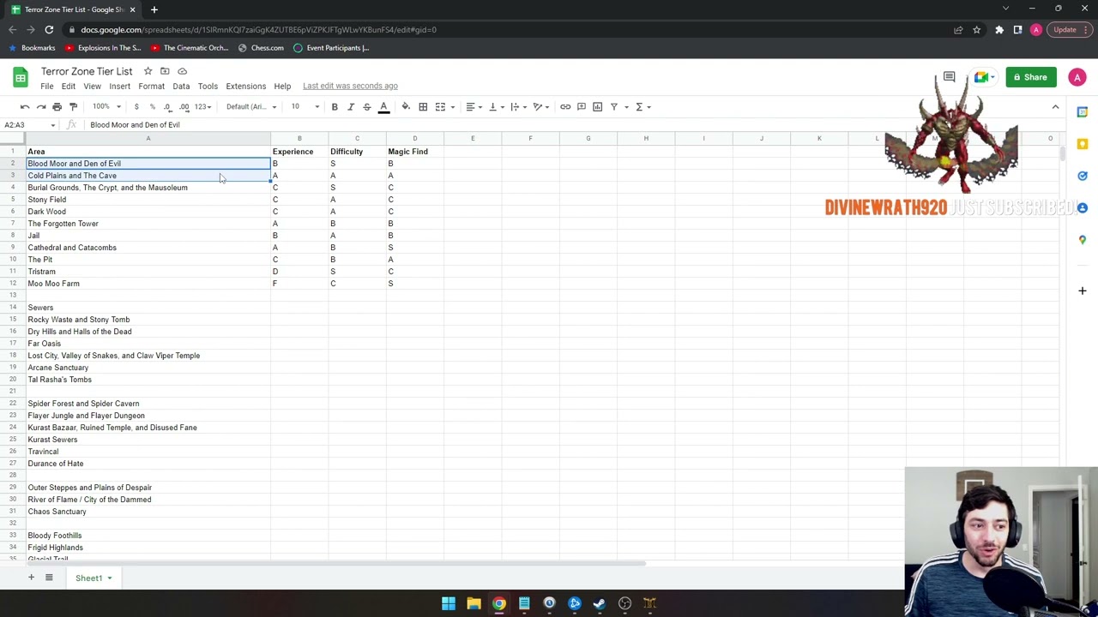Open the text color picker
The height and width of the screenshot is (617, 1098).
(383, 106)
